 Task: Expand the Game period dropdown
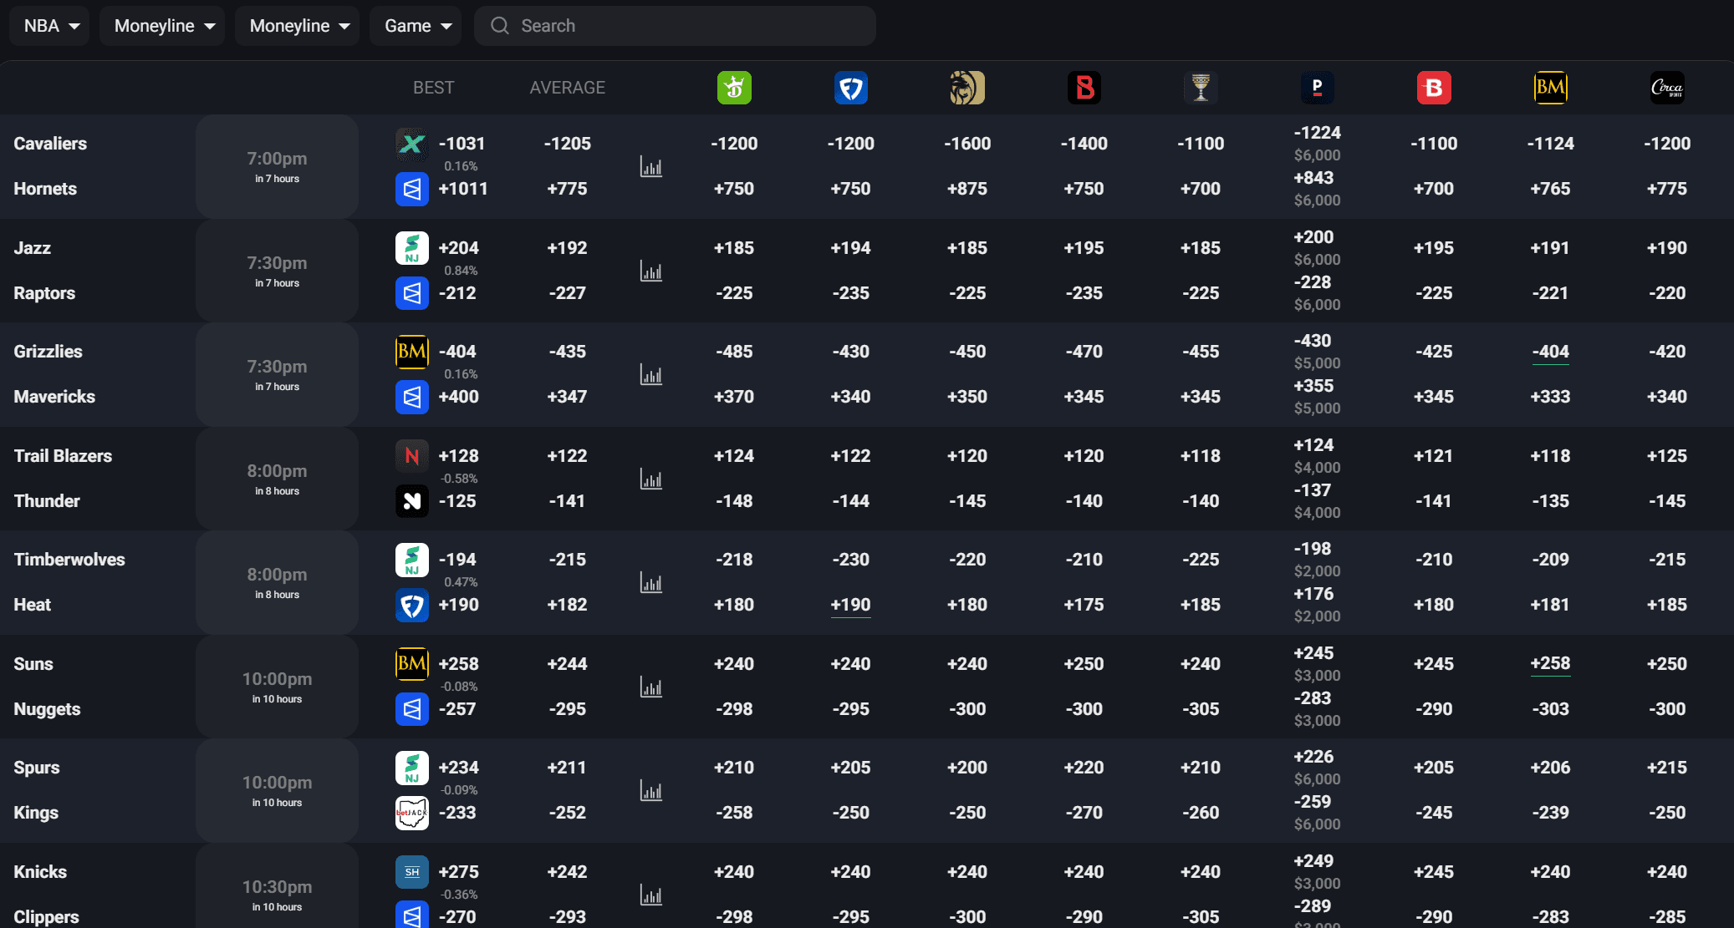pyautogui.click(x=416, y=26)
